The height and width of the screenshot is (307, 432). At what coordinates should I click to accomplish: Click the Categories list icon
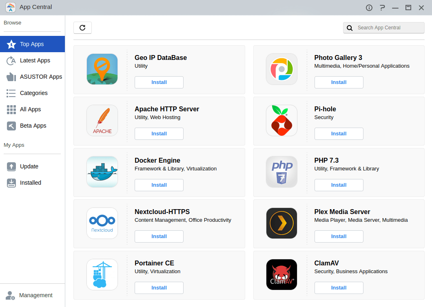pos(11,93)
